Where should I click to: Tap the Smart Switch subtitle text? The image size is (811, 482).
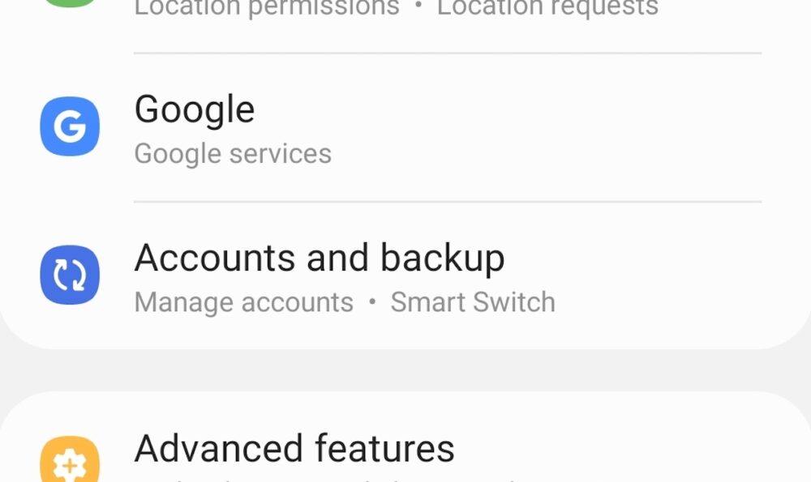[473, 302]
